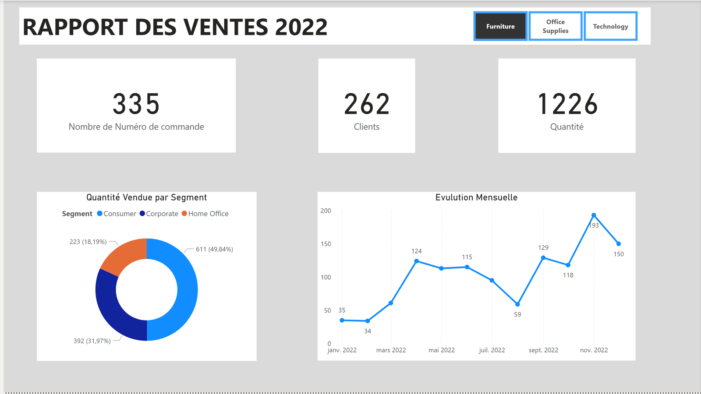Viewport: 701px width, 394px height.
Task: Click the January data point labeled 35
Action: tap(342, 320)
